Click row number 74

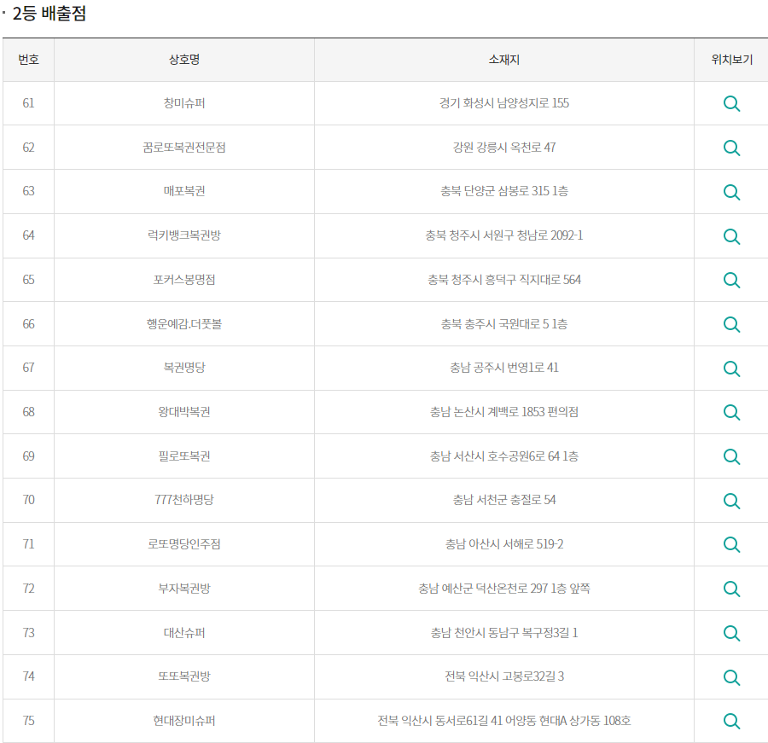[x=28, y=676]
